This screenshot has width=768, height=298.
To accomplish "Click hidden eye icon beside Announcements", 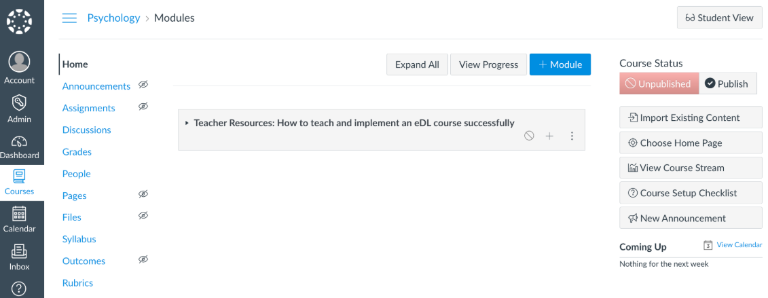I will click(143, 85).
